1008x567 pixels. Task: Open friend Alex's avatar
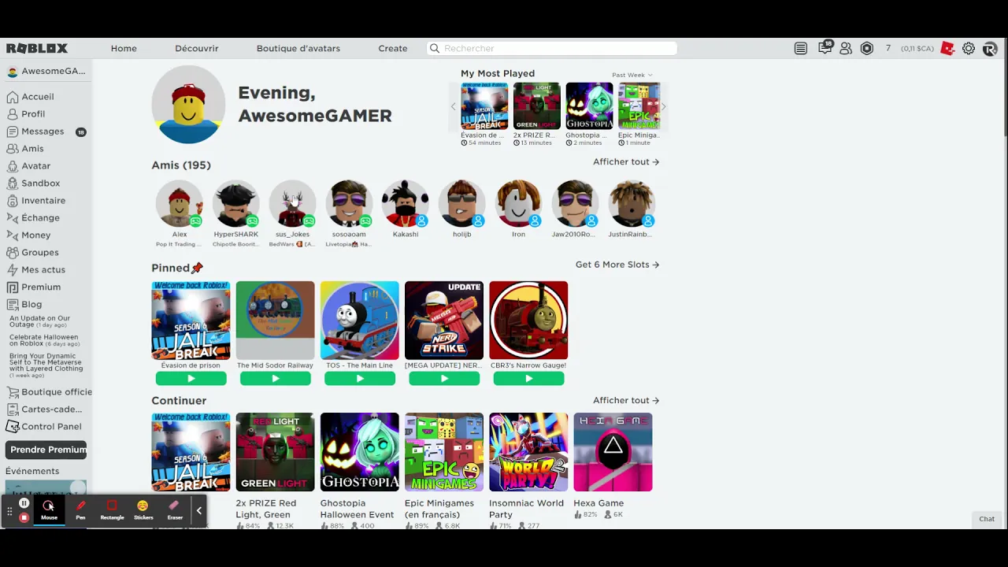180,203
